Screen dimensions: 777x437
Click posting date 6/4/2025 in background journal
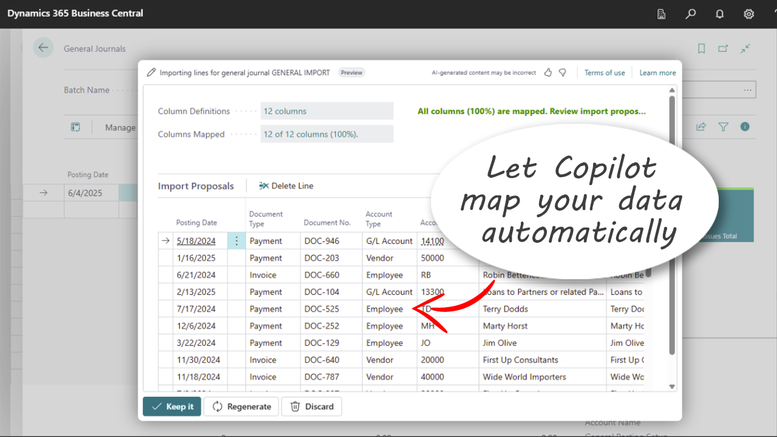click(x=91, y=193)
